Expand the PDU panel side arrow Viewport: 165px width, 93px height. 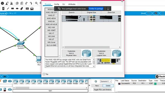[x=89, y=85]
